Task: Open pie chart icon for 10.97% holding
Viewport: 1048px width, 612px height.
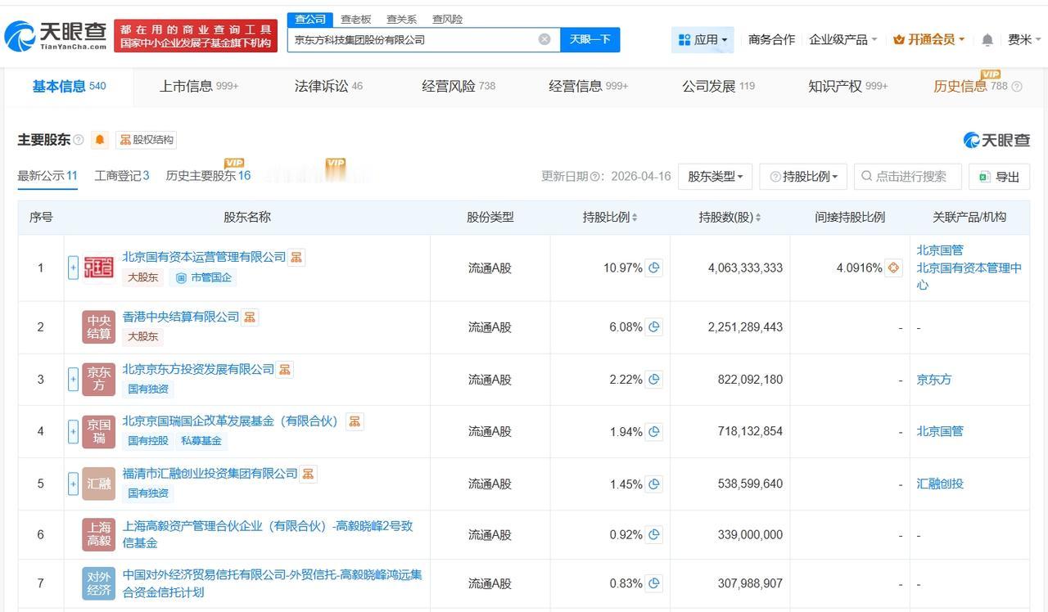Action: 653,268
